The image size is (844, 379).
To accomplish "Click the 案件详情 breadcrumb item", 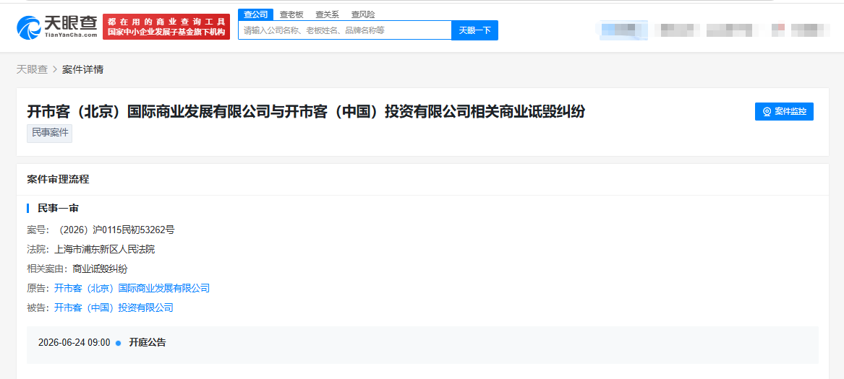I will (x=83, y=69).
